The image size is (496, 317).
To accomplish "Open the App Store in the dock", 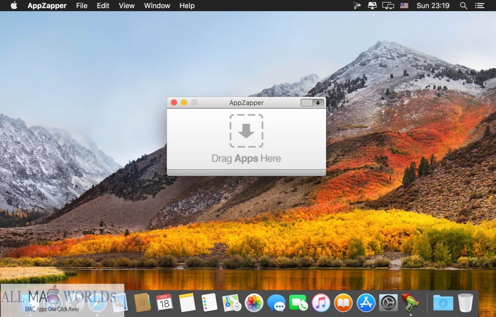I will click(366, 303).
